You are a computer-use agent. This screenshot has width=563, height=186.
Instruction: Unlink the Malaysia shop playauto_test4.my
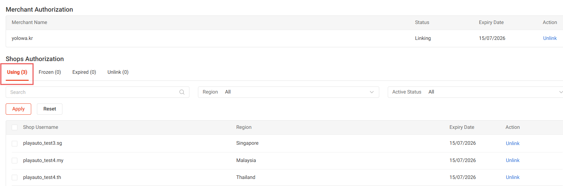[513, 160]
